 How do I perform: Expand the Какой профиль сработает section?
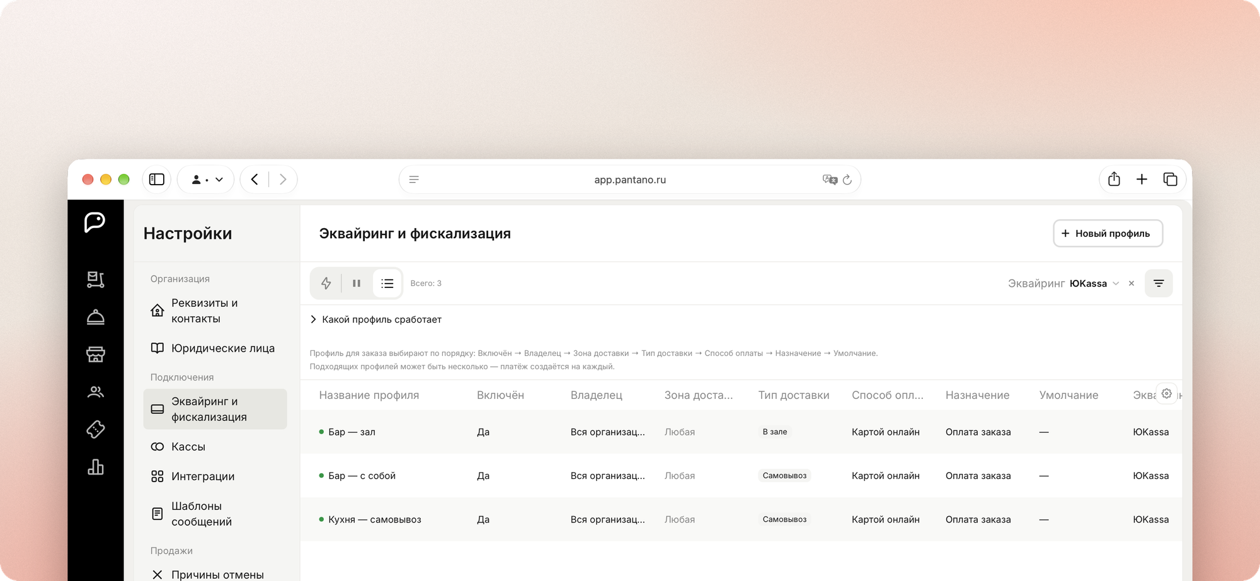(376, 319)
